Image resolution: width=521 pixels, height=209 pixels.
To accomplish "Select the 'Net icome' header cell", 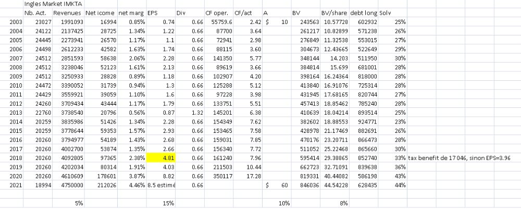I will 99,13.
